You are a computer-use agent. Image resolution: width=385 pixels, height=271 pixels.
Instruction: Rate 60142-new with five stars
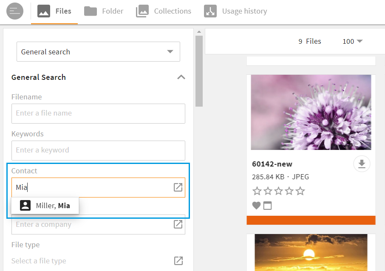pyautogui.click(x=300, y=191)
